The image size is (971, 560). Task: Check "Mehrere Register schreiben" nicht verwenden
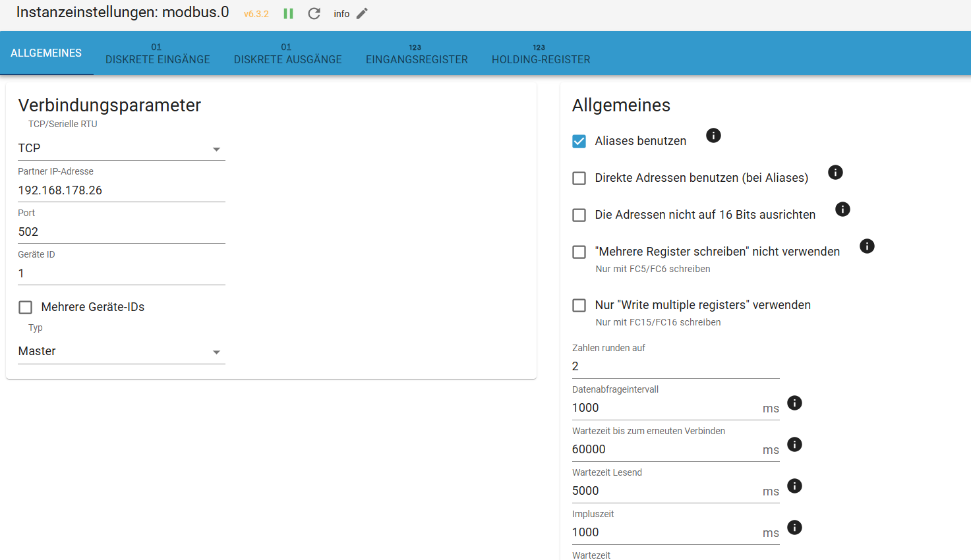(579, 252)
